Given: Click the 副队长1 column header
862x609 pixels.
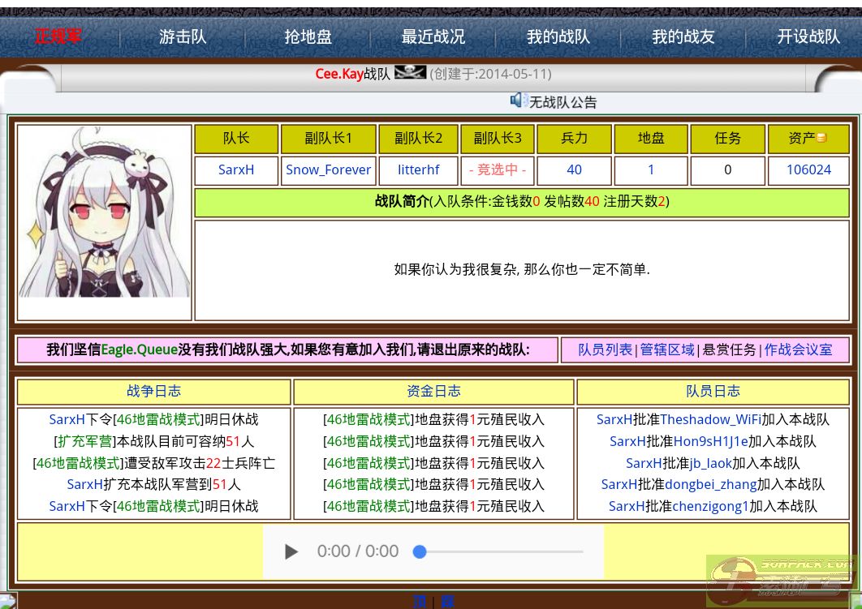Looking at the screenshot, I should click(329, 139).
